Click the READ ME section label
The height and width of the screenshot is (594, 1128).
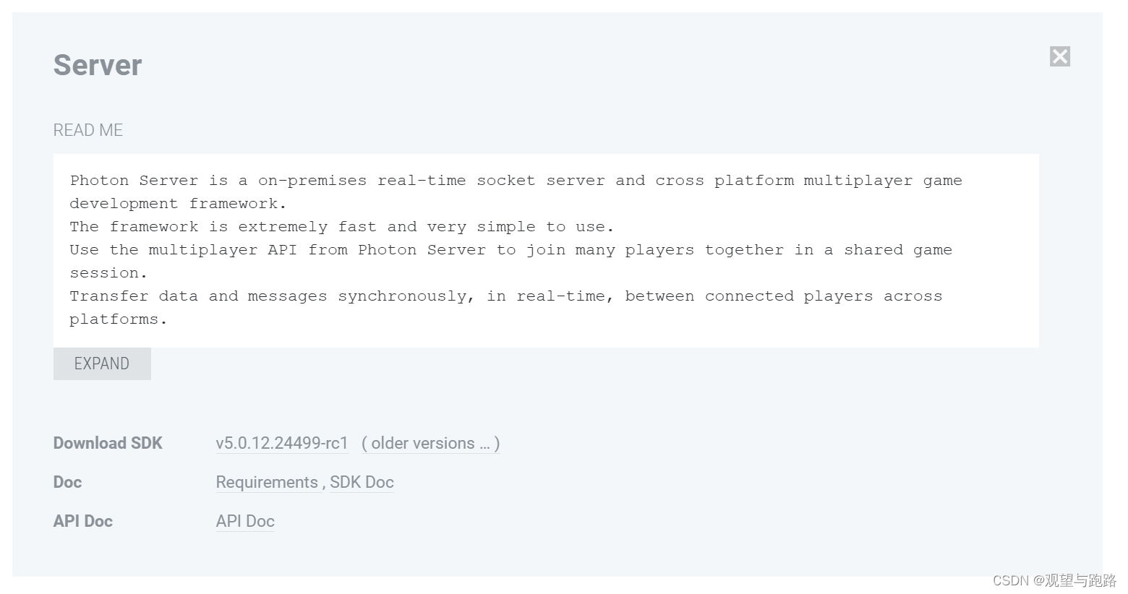[87, 130]
